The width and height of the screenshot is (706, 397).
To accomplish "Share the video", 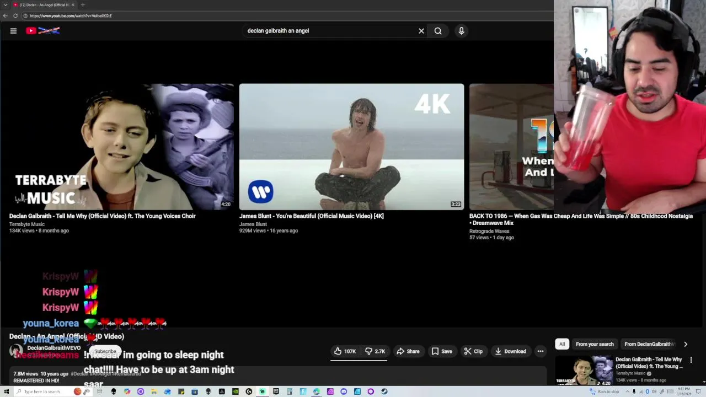I will pos(408,351).
